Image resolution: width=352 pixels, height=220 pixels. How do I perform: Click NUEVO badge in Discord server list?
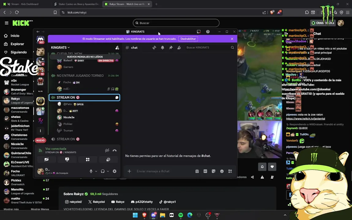40,140
